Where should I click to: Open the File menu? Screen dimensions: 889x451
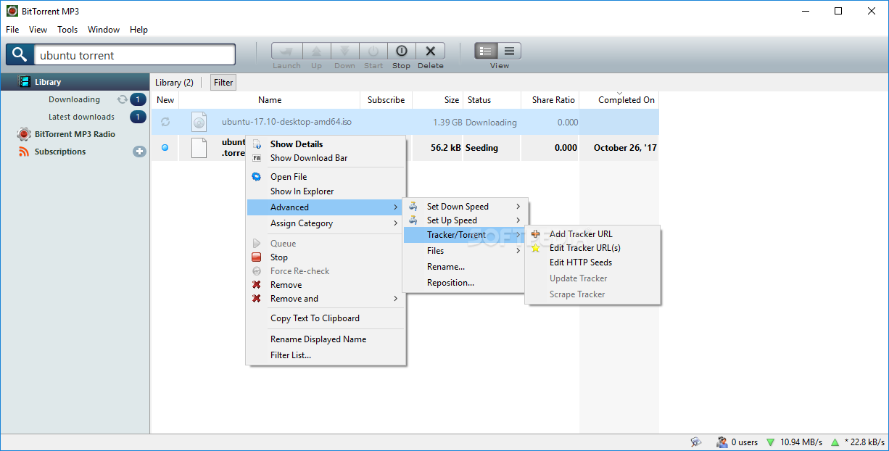(x=12, y=30)
